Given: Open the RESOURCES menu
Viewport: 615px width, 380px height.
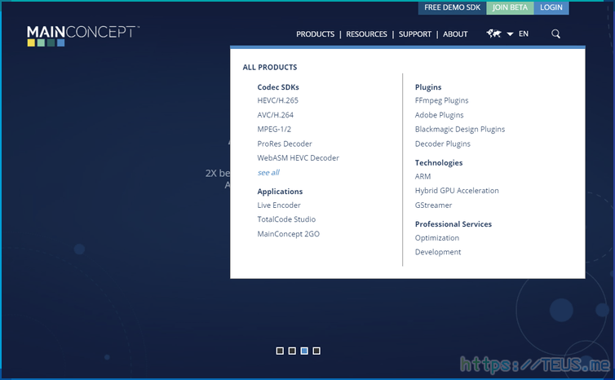Looking at the screenshot, I should (366, 34).
